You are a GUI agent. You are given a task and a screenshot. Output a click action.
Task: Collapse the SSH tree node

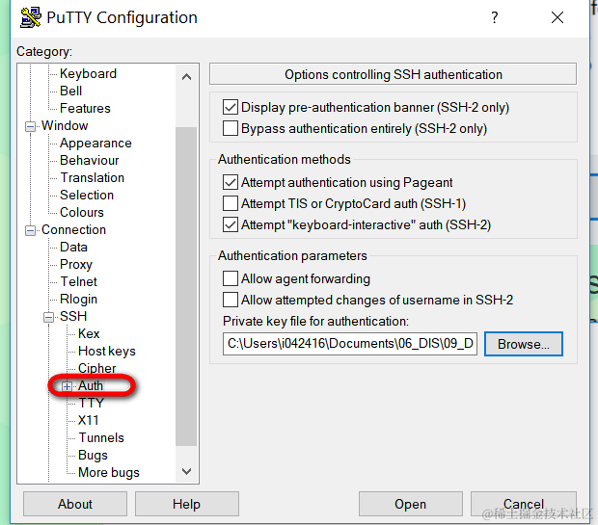(x=48, y=317)
